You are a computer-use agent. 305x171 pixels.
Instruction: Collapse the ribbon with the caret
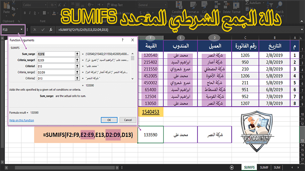(x=302, y=21)
